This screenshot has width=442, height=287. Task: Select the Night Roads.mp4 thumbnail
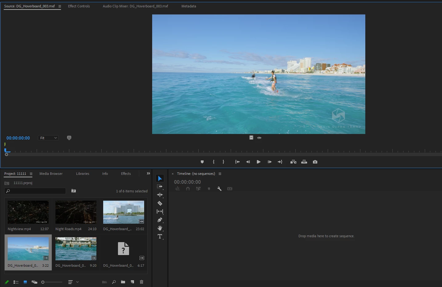[x=76, y=212]
